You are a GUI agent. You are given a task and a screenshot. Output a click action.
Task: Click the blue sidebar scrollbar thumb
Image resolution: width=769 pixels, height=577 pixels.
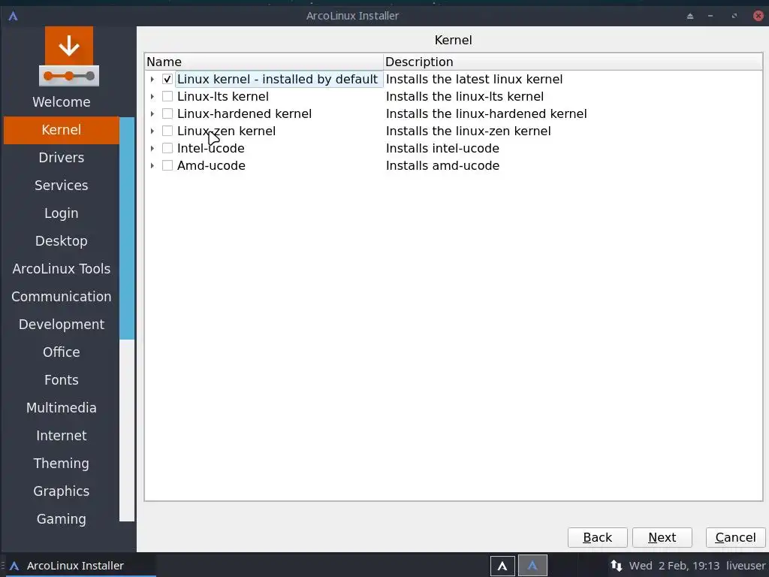[x=127, y=228]
